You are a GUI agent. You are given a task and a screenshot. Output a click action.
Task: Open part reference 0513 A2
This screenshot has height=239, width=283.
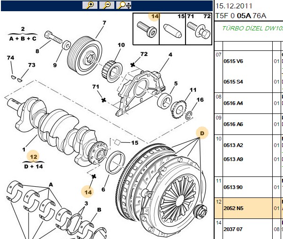pos(233,145)
